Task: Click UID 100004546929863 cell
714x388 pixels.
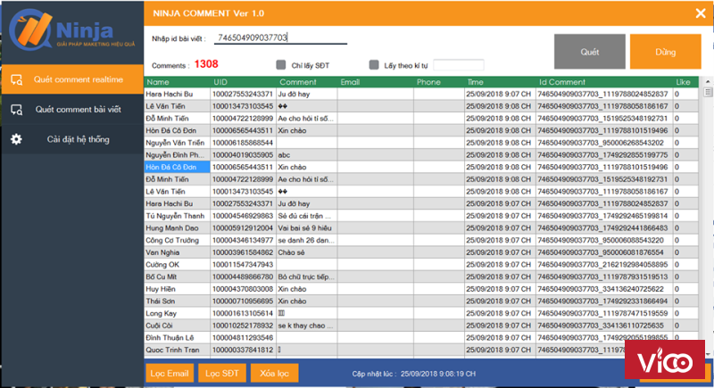Action: point(243,216)
